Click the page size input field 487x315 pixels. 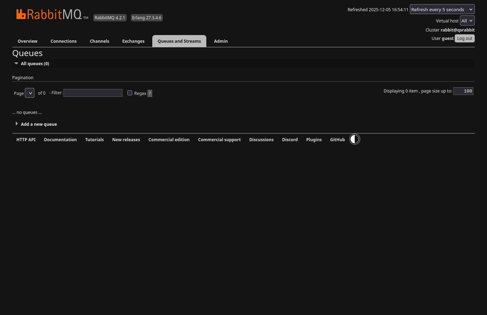pyautogui.click(x=463, y=91)
